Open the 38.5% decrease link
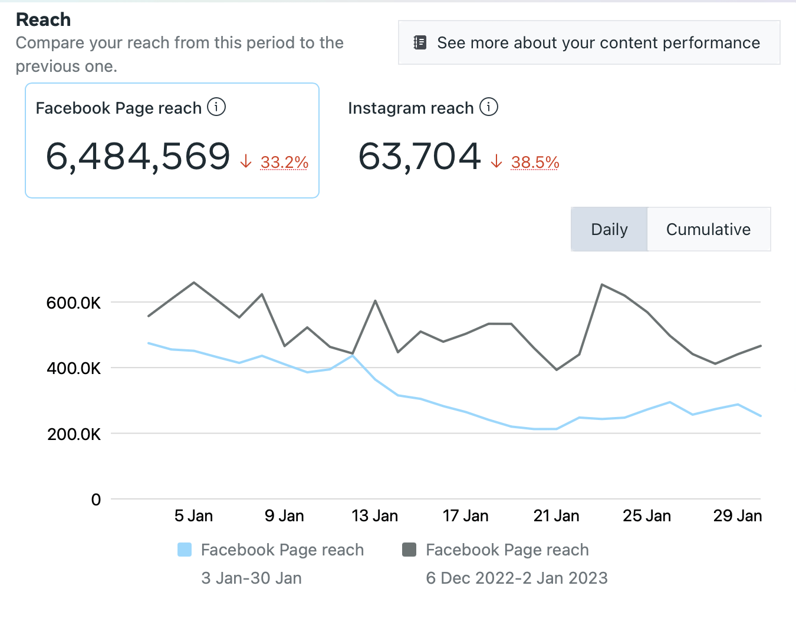Screen dimensions: 796x622 (x=535, y=162)
